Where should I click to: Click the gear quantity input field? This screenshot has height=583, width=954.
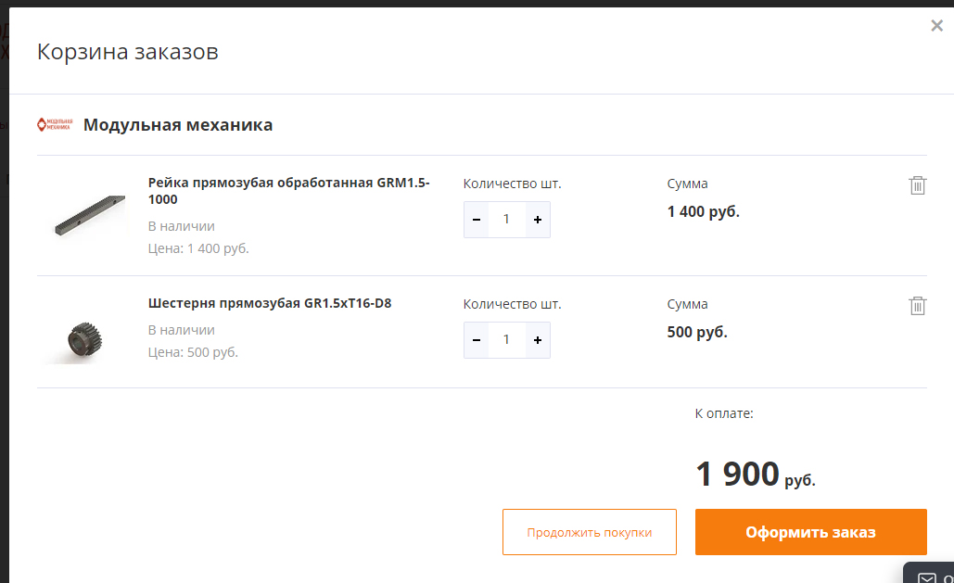(x=506, y=340)
